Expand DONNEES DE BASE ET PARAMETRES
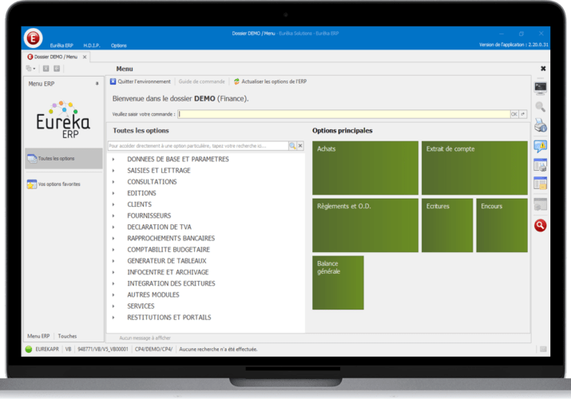This screenshot has width=571, height=399. [113, 160]
